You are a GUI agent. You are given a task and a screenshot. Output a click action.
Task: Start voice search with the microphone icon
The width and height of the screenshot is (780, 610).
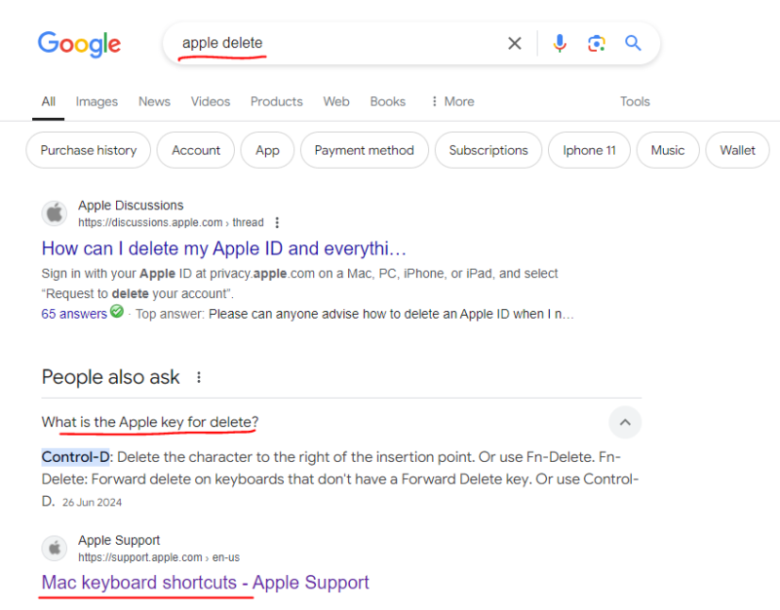[560, 43]
